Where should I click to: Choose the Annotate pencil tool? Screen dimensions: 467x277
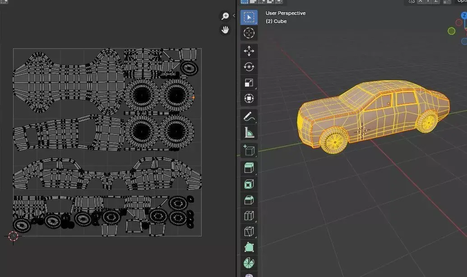[249, 117]
